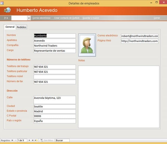Click Cerrar to close the form
This screenshot has height=144, width=167.
[157, 18]
